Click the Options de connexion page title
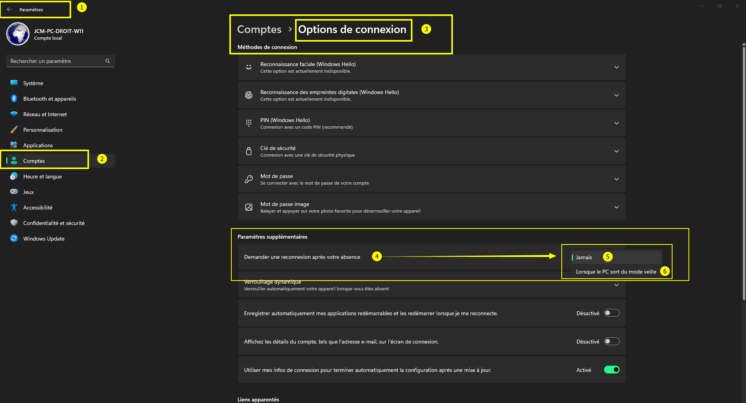Viewport: 746px width, 403px height. [x=352, y=30]
